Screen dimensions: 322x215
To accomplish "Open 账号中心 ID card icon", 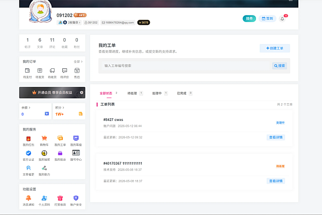I will [76, 153].
